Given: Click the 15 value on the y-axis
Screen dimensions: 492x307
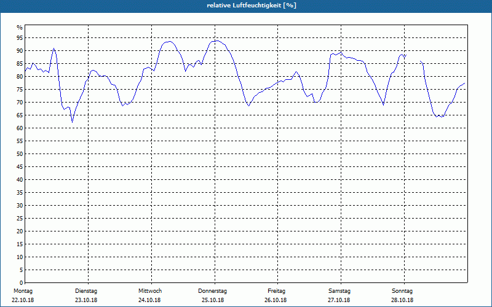Looking at the screenshot, I should (20, 244).
